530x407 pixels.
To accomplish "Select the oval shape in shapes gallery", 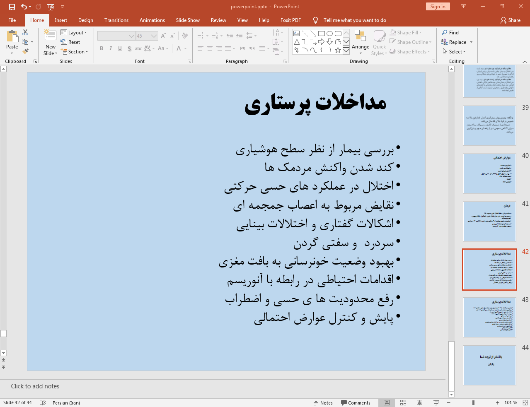I will (330, 34).
